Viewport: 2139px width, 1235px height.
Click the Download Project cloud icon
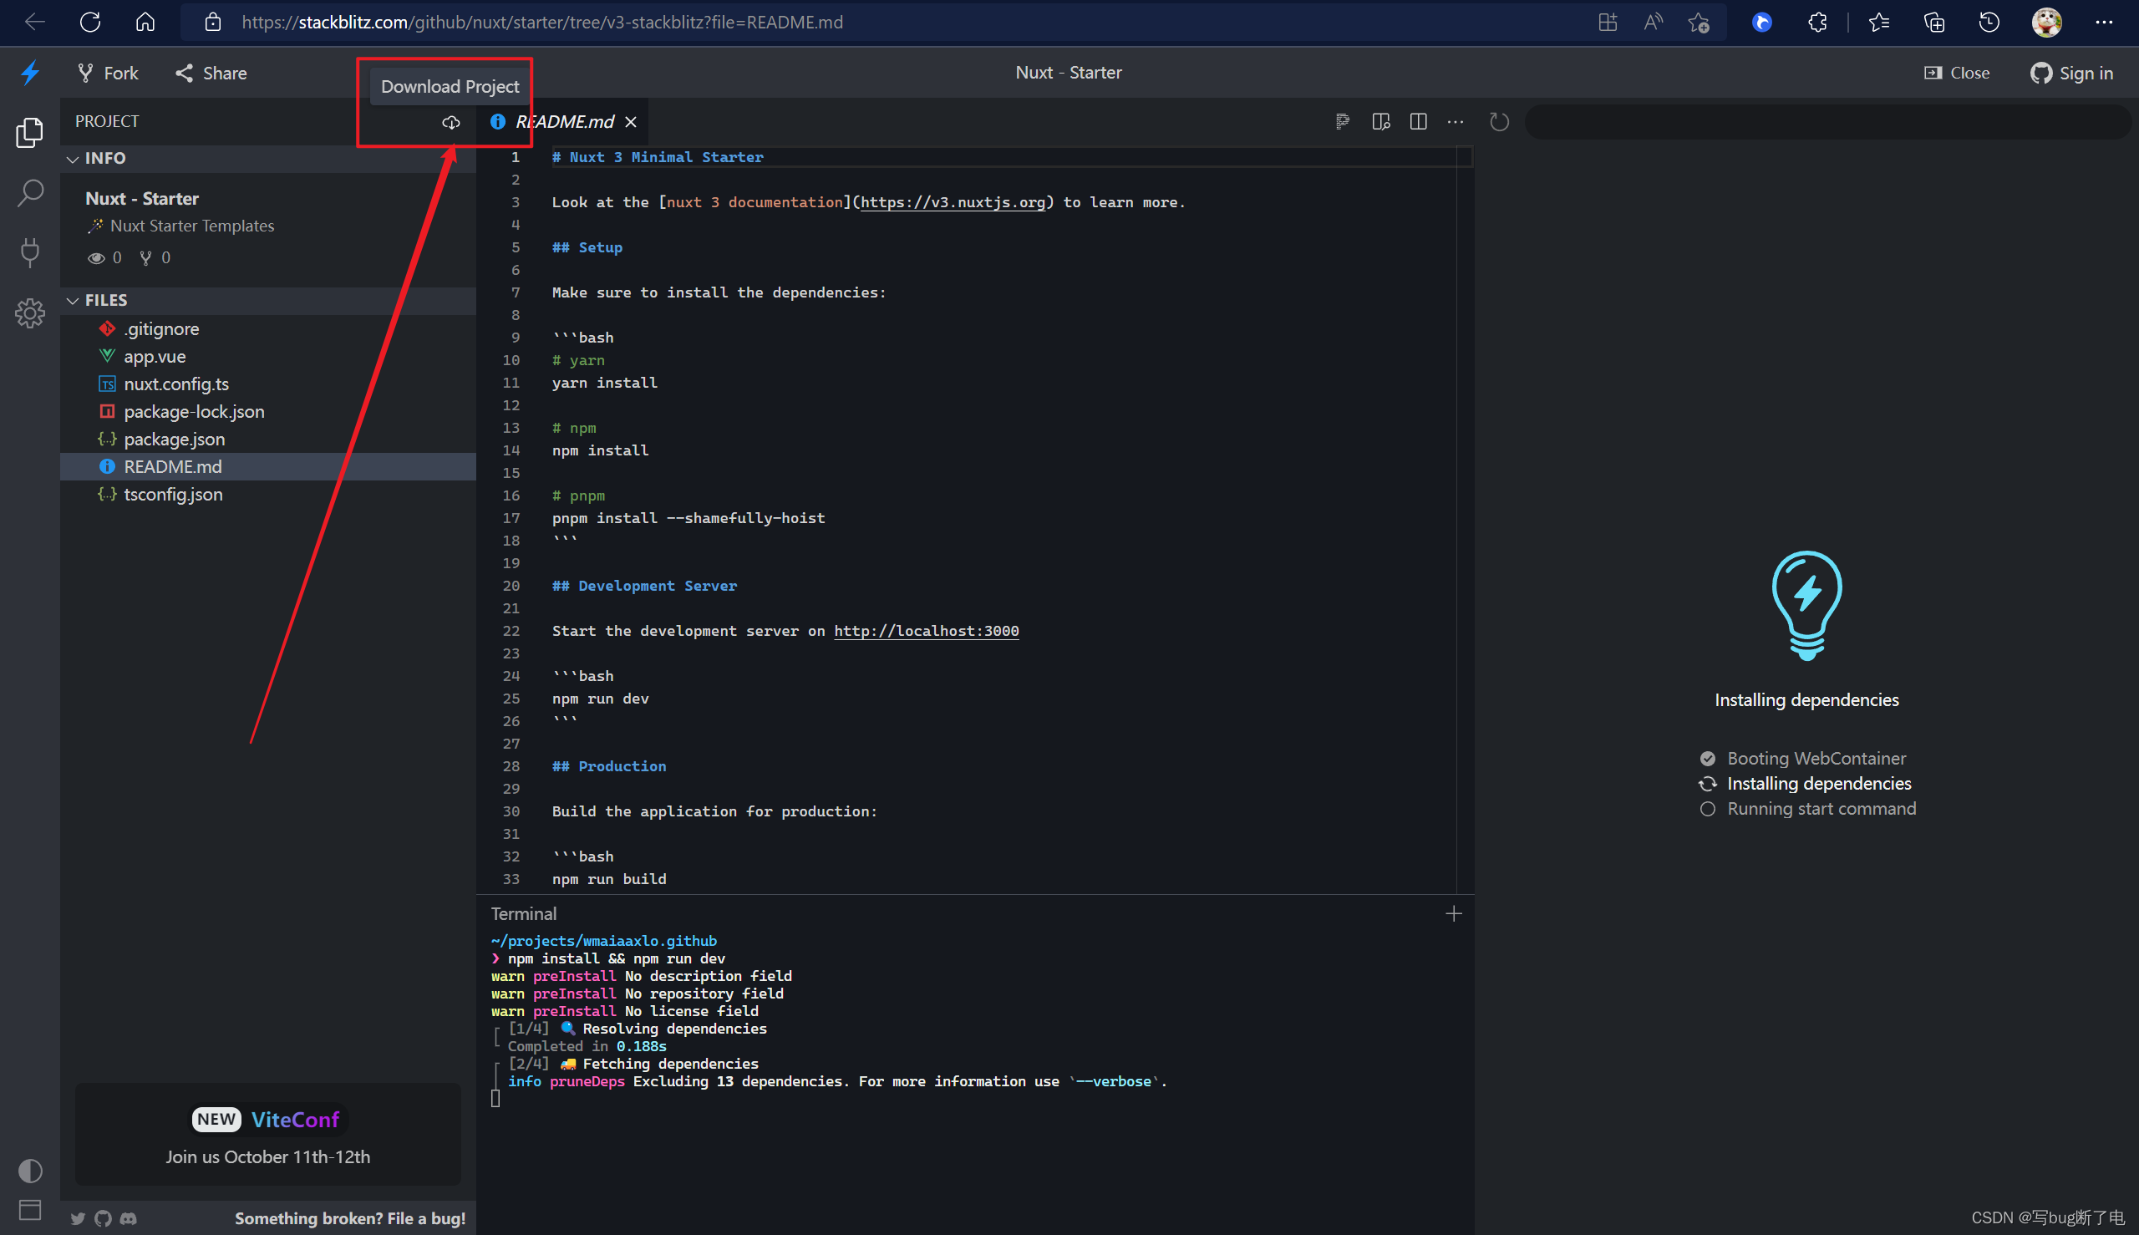(451, 122)
